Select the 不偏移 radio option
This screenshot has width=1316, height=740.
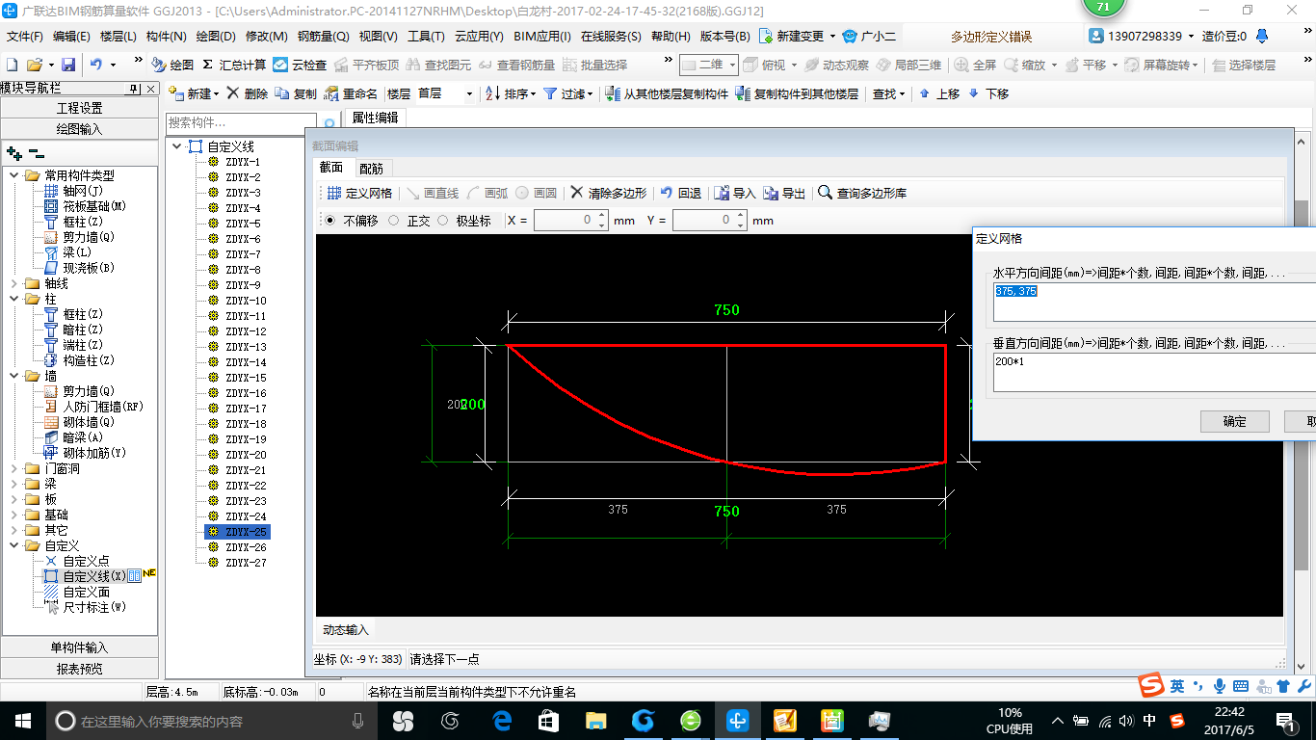[331, 221]
